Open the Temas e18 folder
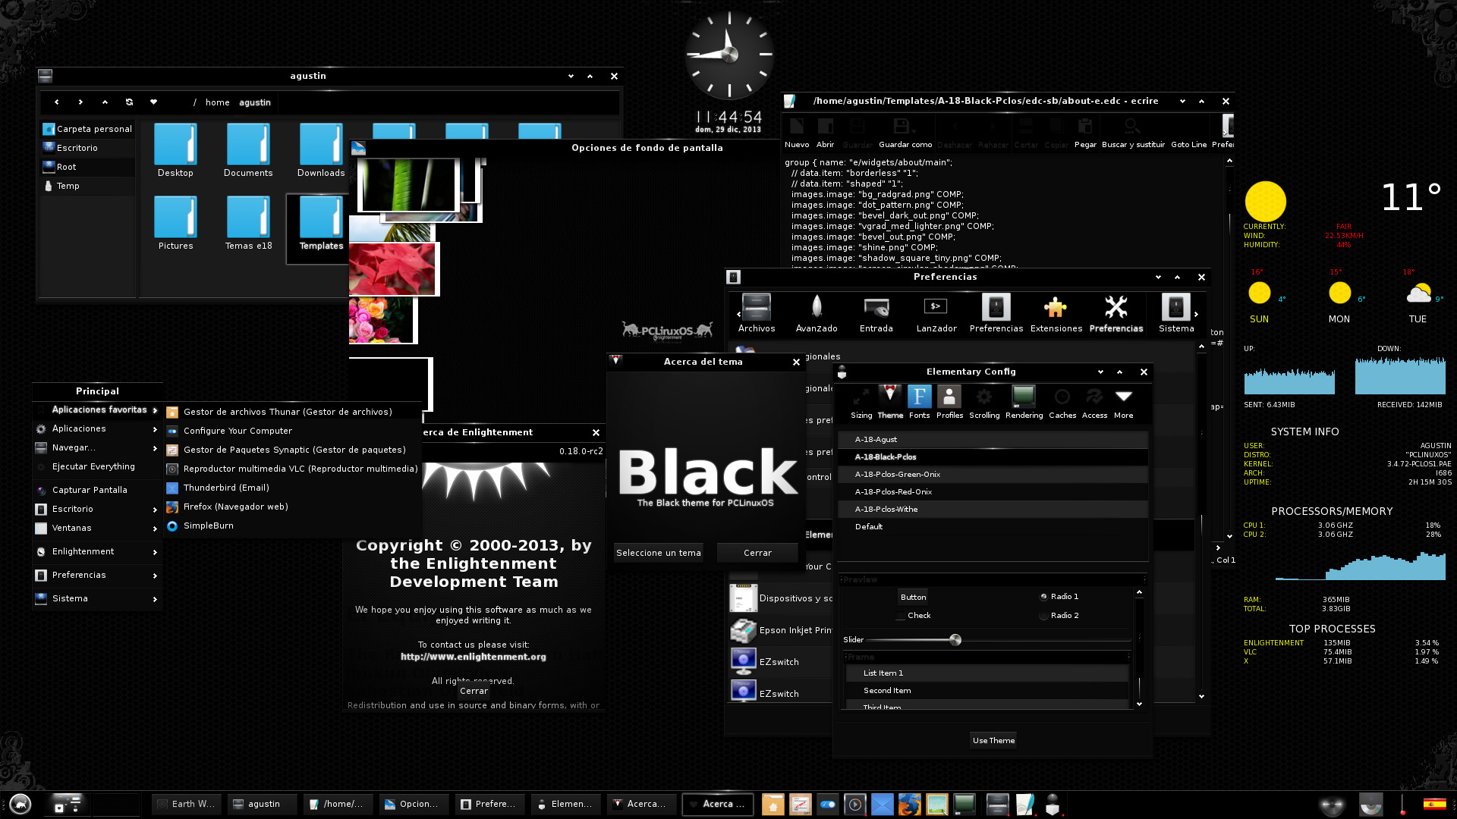 pyautogui.click(x=248, y=224)
